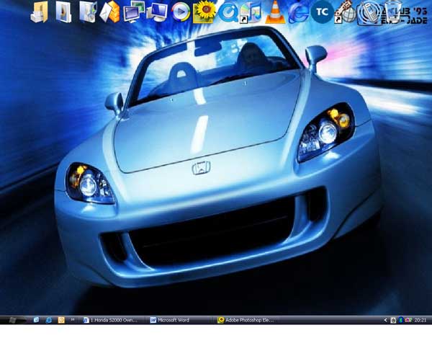The height and width of the screenshot is (338, 432).
Task: Open the yellow folder at dock start
Action: tap(40, 12)
